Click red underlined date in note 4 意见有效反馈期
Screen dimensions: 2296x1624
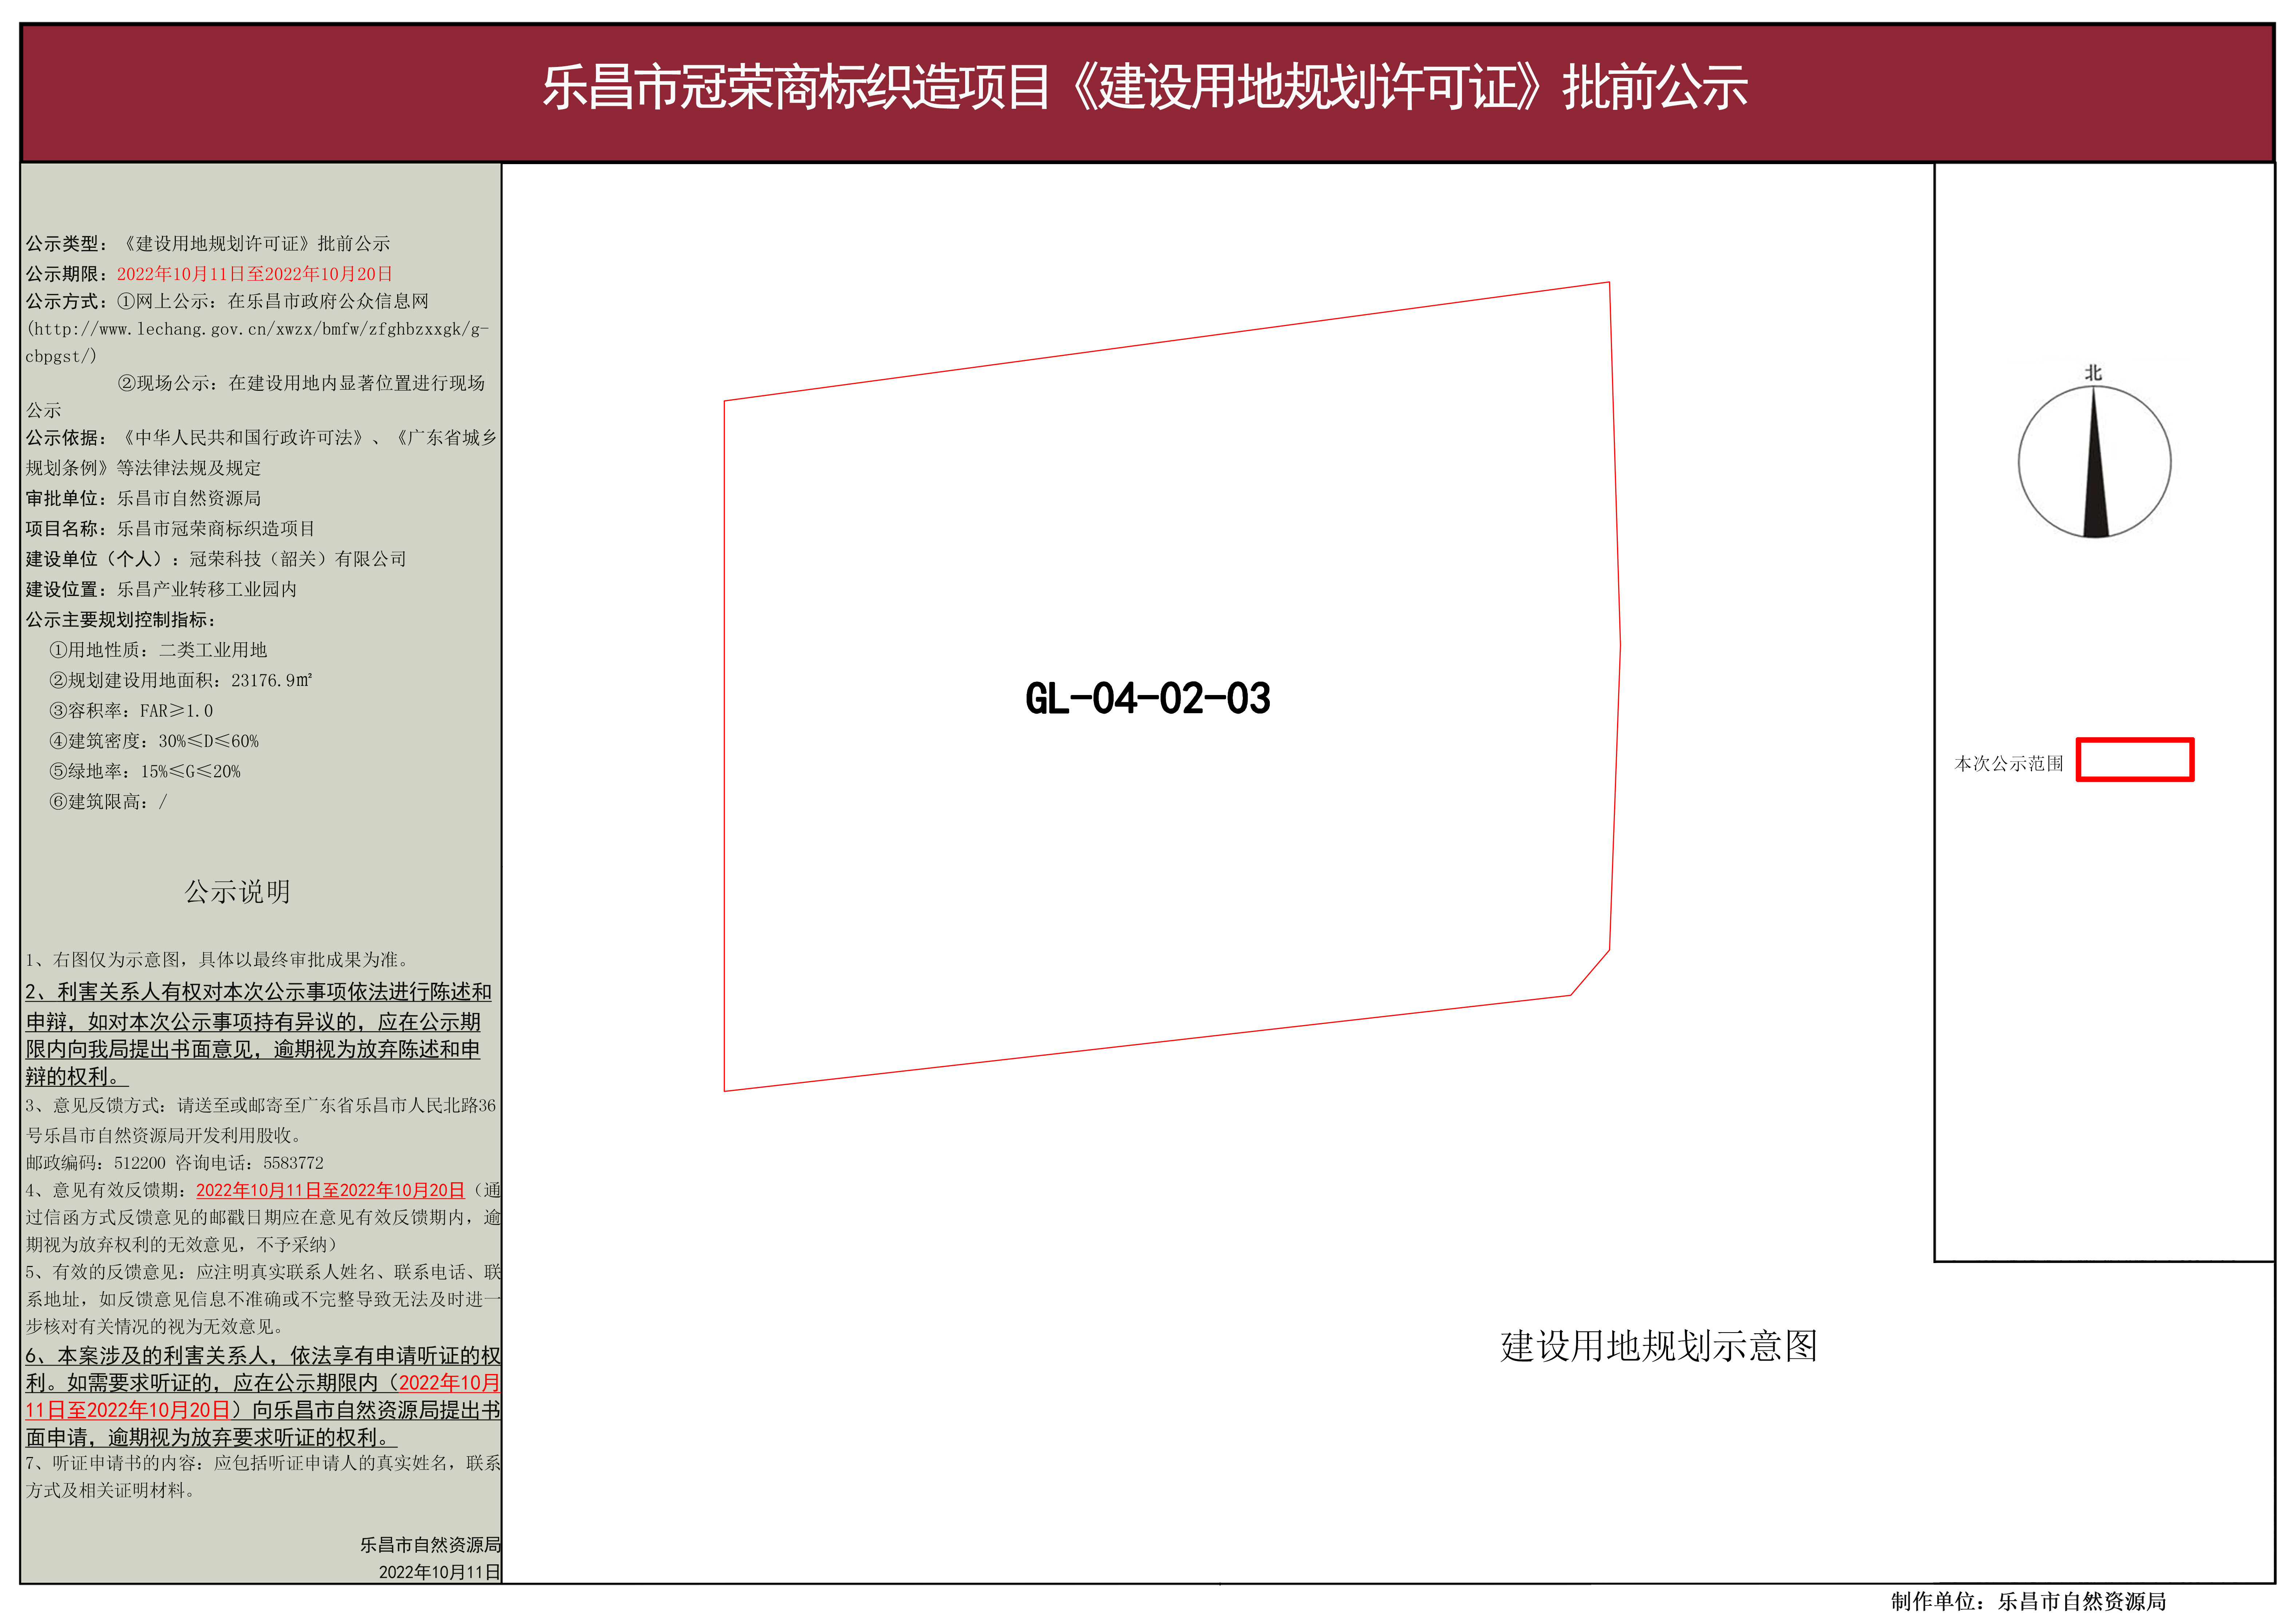click(330, 1190)
